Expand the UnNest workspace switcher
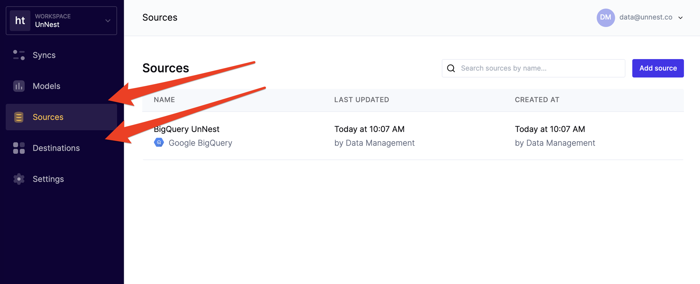Image resolution: width=700 pixels, height=284 pixels. (62, 21)
